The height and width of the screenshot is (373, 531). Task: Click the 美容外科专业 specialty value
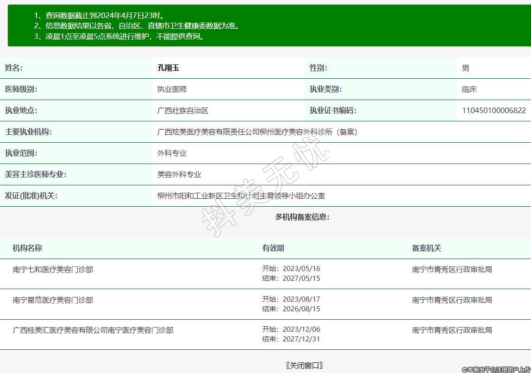(179, 175)
